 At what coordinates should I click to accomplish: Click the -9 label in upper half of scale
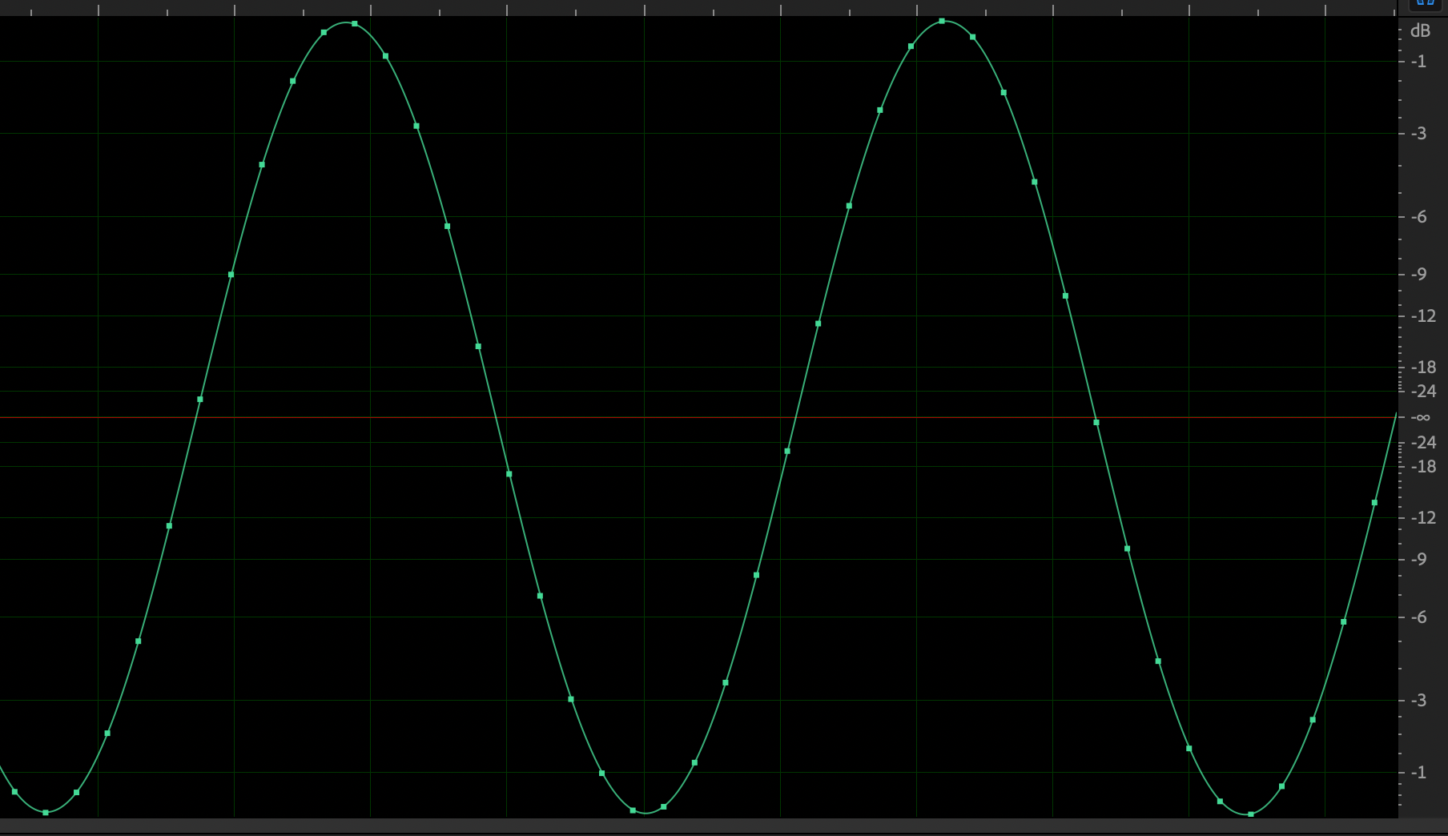pos(1418,275)
